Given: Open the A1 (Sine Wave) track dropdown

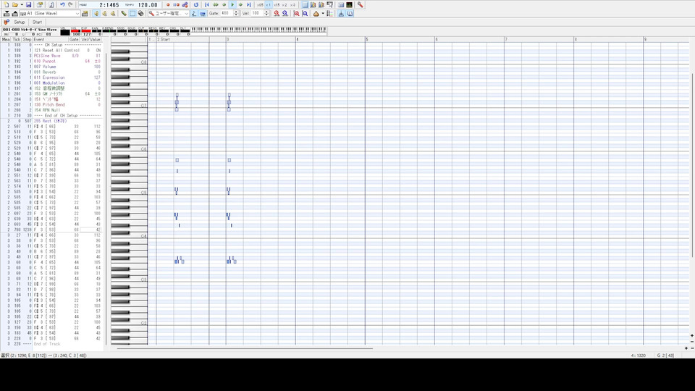Looking at the screenshot, I should tap(50, 14).
